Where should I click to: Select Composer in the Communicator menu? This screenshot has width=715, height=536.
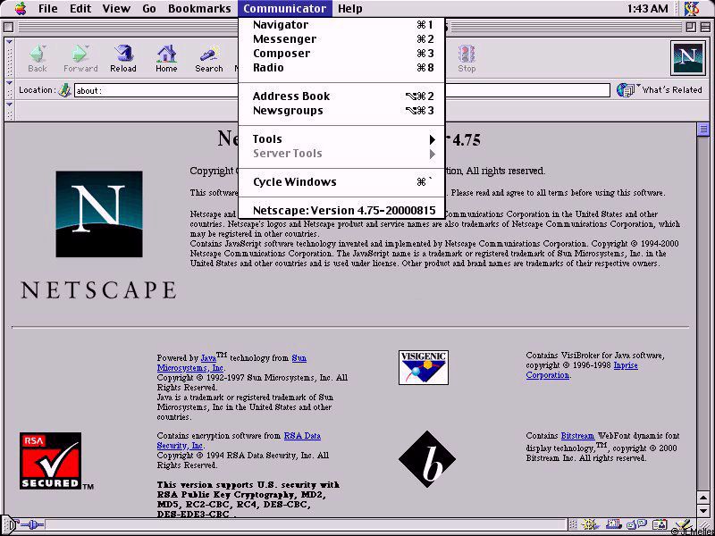pyautogui.click(x=341, y=54)
